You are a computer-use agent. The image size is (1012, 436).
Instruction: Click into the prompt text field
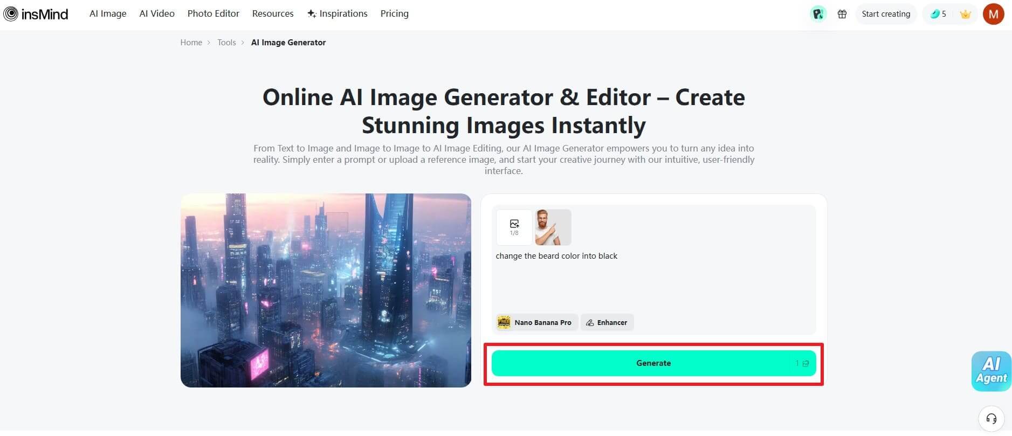(652, 280)
